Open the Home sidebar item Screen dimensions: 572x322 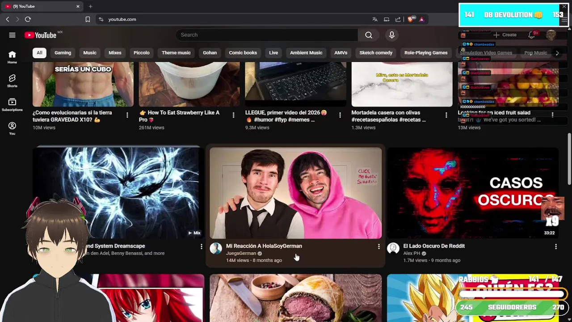tap(12, 57)
